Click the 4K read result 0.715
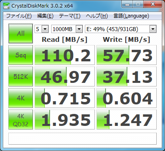The image size is (165, 151). pyautogui.click(x=65, y=98)
